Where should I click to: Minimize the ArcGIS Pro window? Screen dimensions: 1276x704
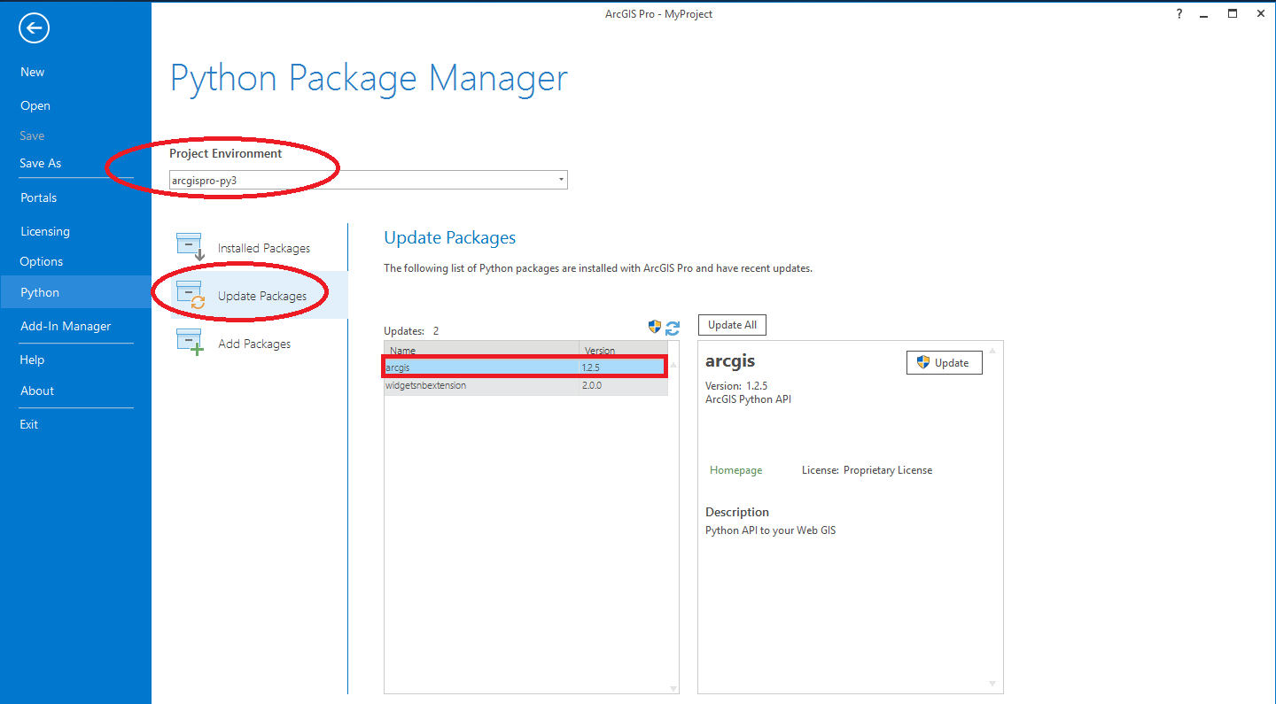[1205, 14]
